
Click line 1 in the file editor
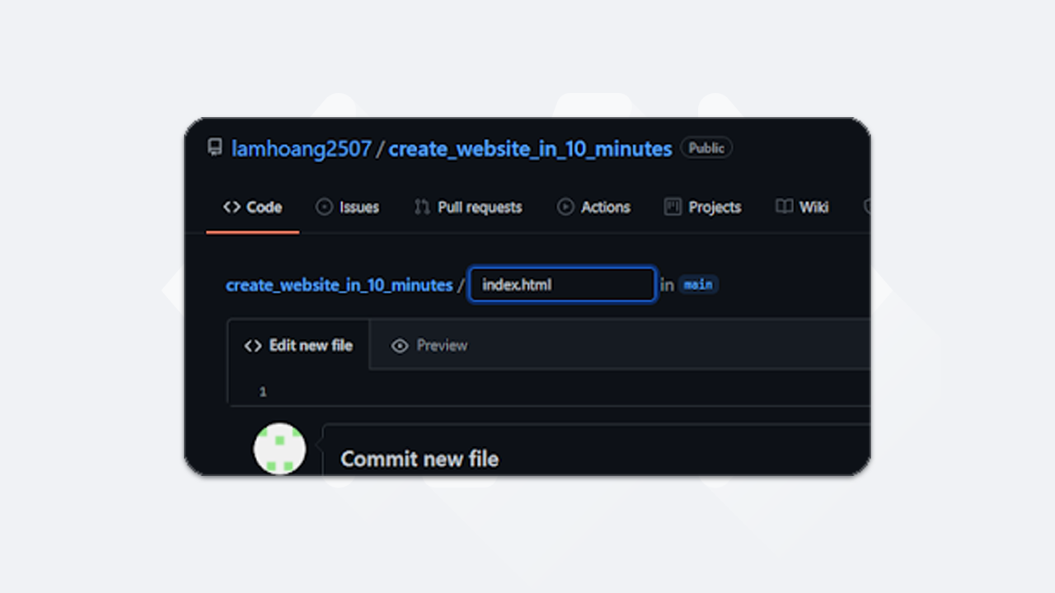pyautogui.click(x=263, y=391)
